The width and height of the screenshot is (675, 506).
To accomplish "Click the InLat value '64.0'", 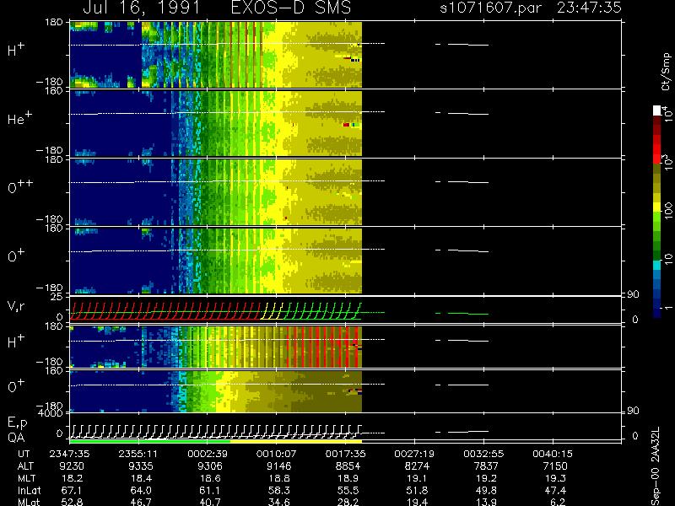I will point(141,490).
